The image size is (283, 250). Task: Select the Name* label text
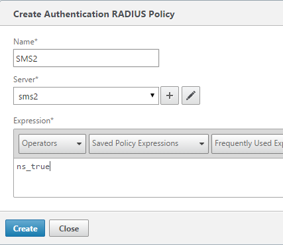[26, 42]
